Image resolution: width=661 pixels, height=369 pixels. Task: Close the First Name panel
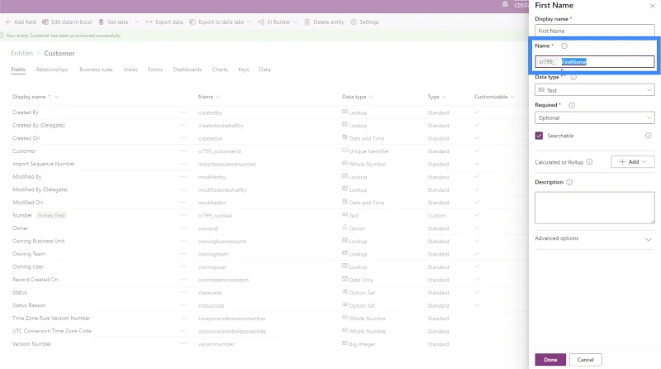(x=652, y=6)
